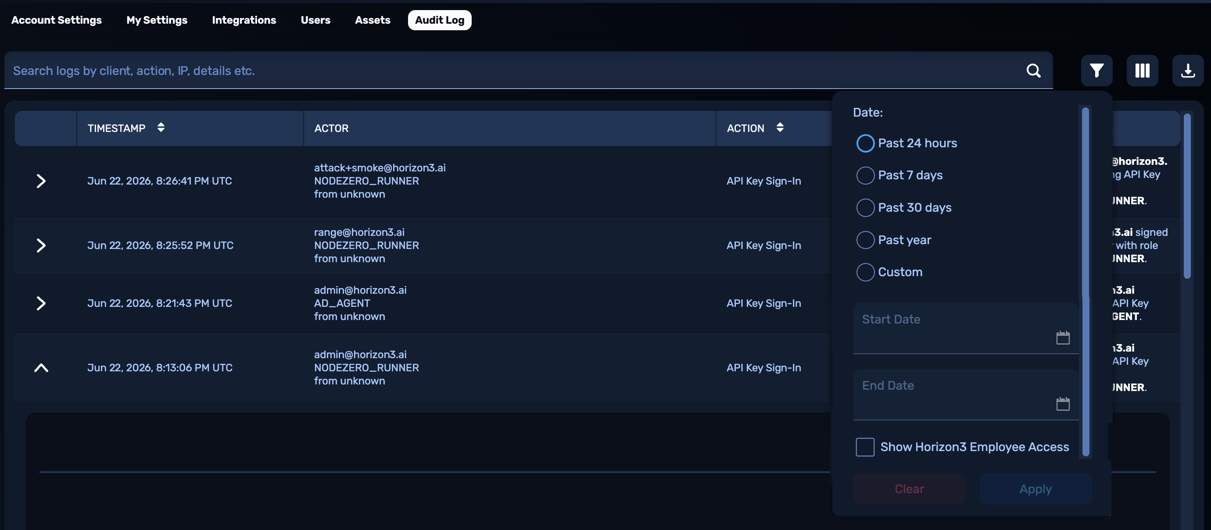Image resolution: width=1211 pixels, height=530 pixels.
Task: Click admin@horizon3.ai in AD_AGENT row
Action: [360, 290]
